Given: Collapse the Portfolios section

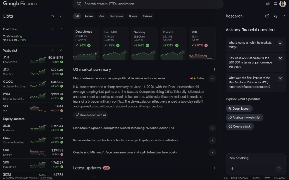Looking at the screenshot, I should tap(61, 29).
